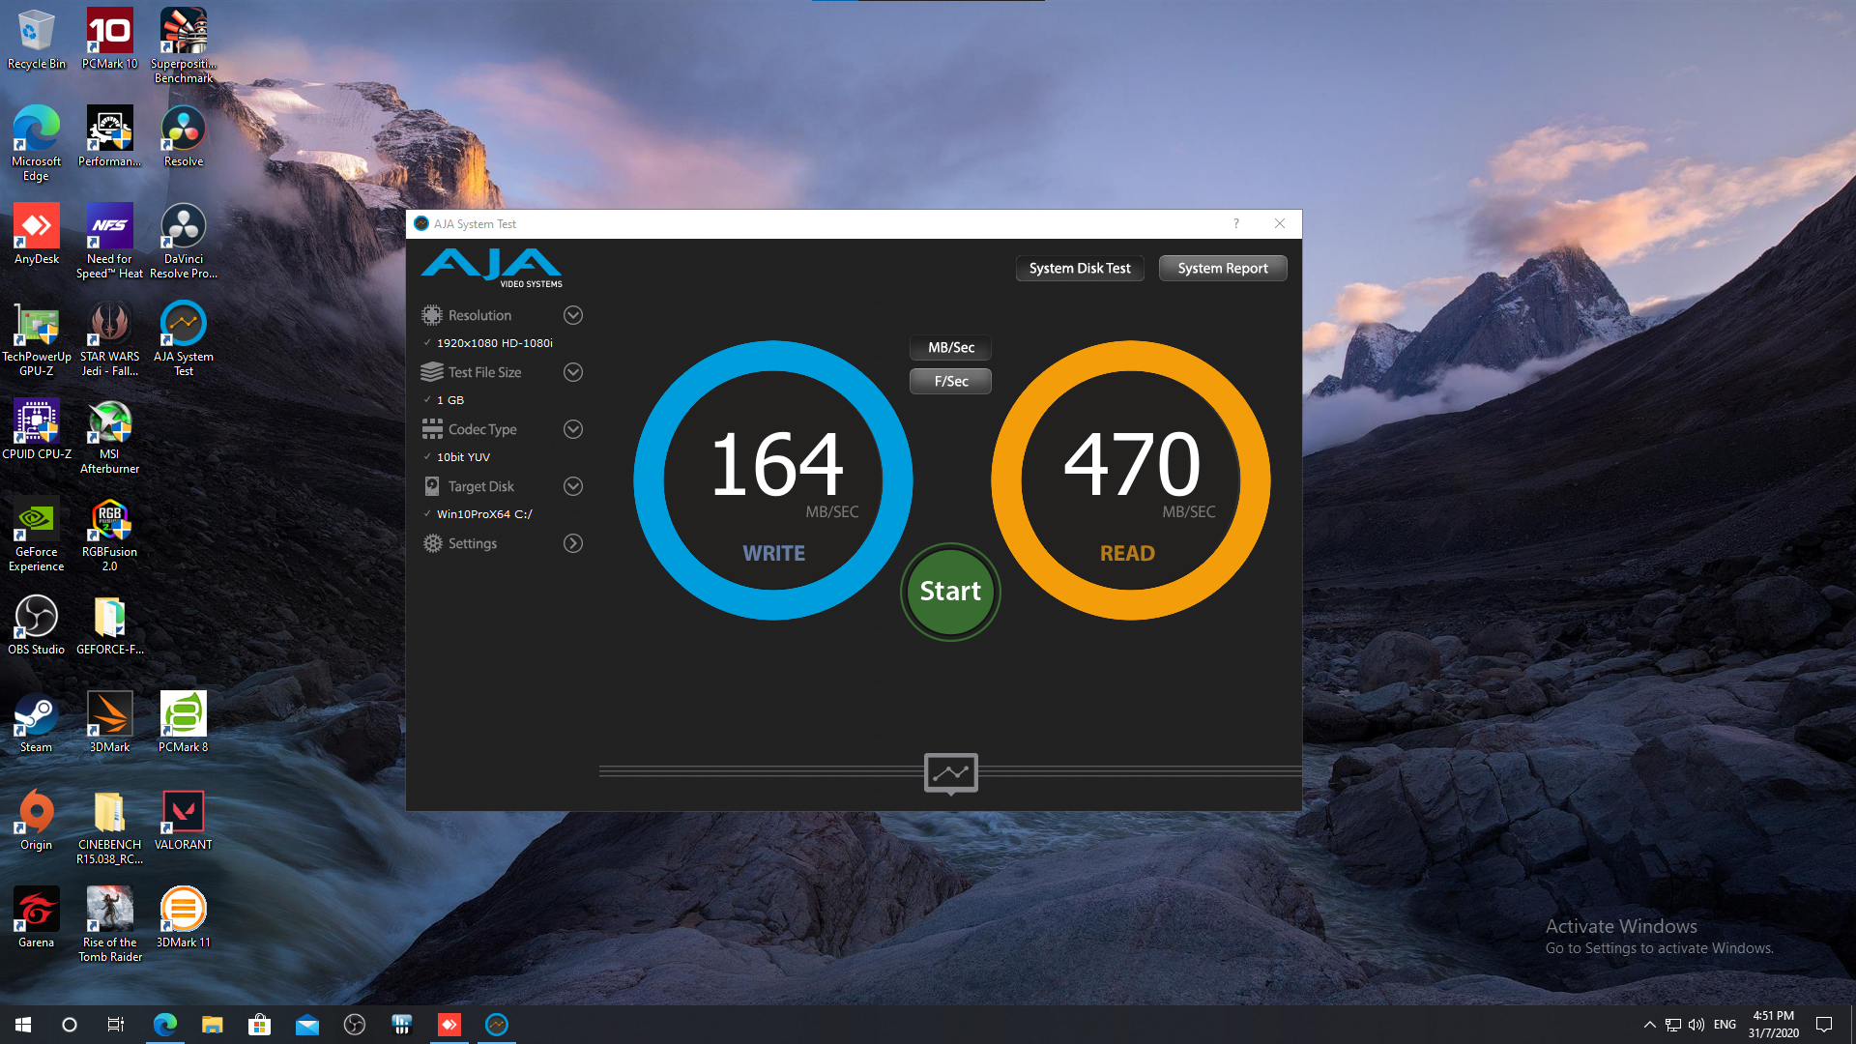Switch to System Report tab
This screenshot has height=1044, width=1856.
coord(1222,268)
